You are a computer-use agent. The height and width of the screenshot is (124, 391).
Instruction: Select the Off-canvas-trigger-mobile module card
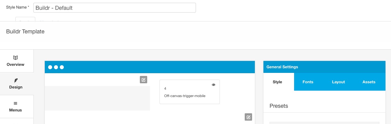(190, 92)
